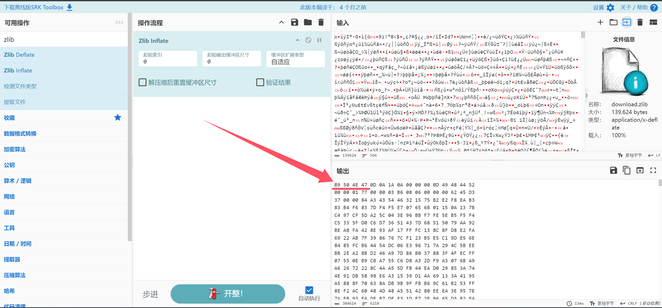Add a new input tab with the plus icon

point(600,22)
